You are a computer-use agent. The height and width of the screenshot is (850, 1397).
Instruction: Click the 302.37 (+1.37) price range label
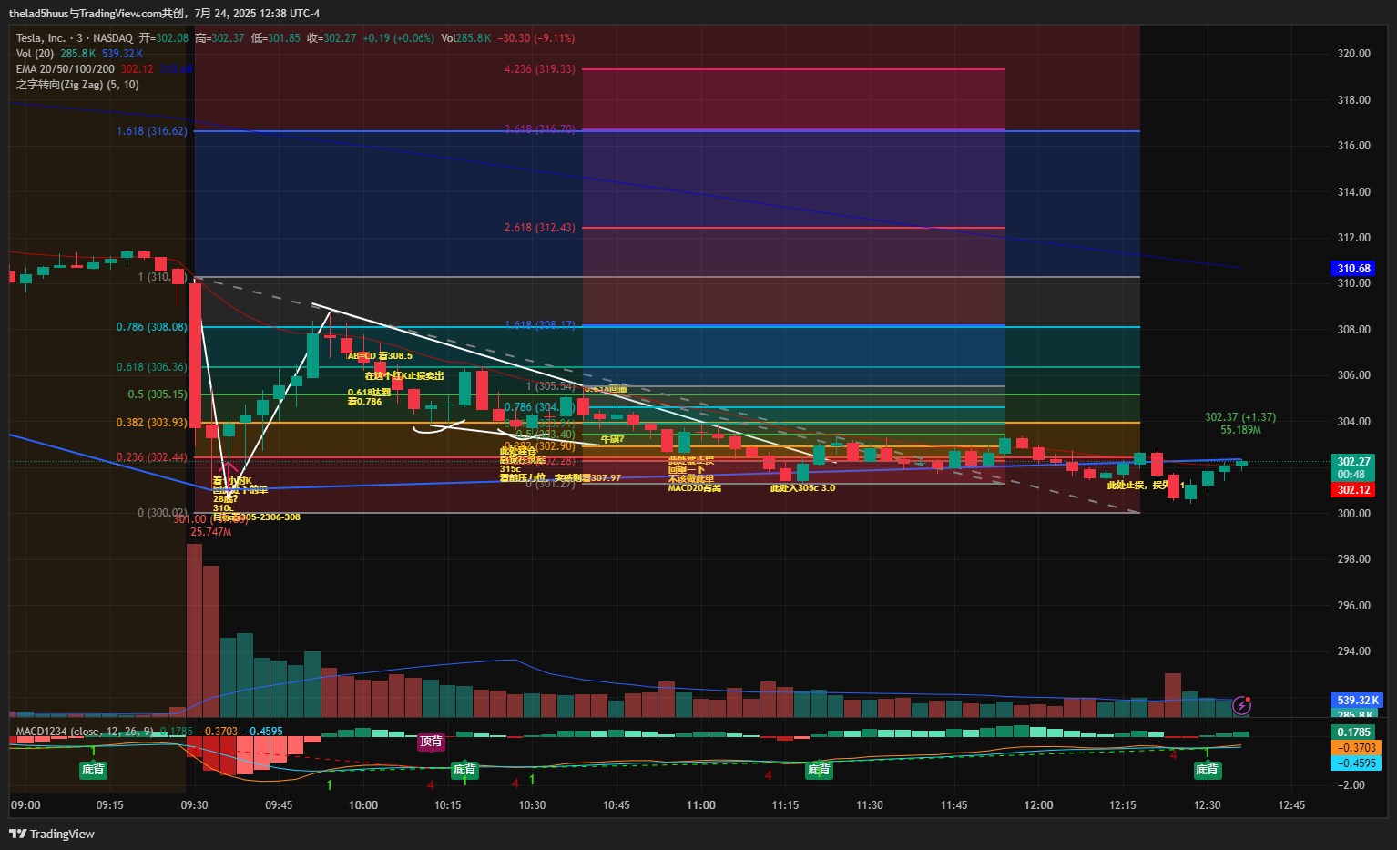click(1240, 417)
